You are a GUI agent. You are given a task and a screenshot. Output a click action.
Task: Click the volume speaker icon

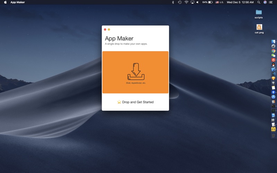197,2
